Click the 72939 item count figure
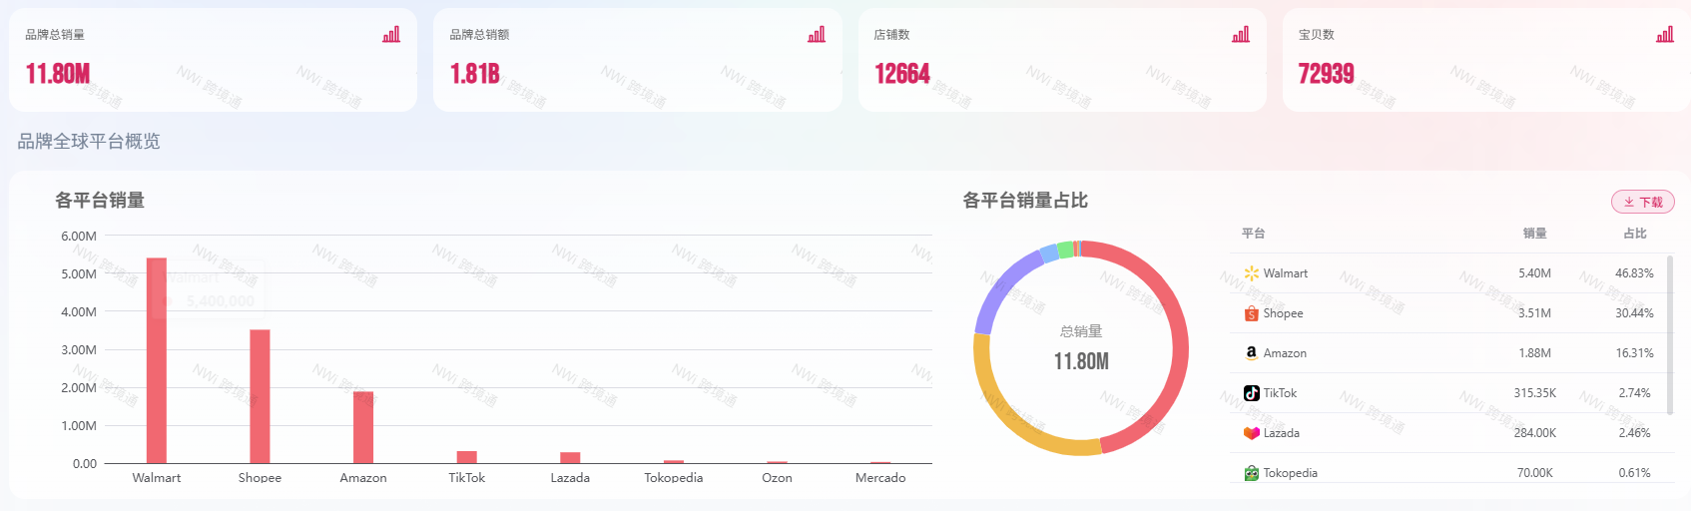 click(1327, 74)
